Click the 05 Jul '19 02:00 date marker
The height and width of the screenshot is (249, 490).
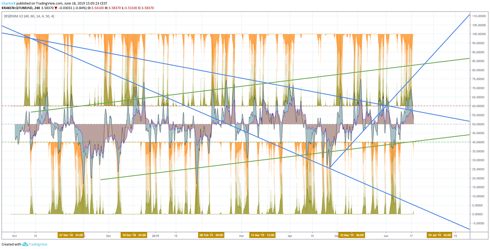pos(440,235)
